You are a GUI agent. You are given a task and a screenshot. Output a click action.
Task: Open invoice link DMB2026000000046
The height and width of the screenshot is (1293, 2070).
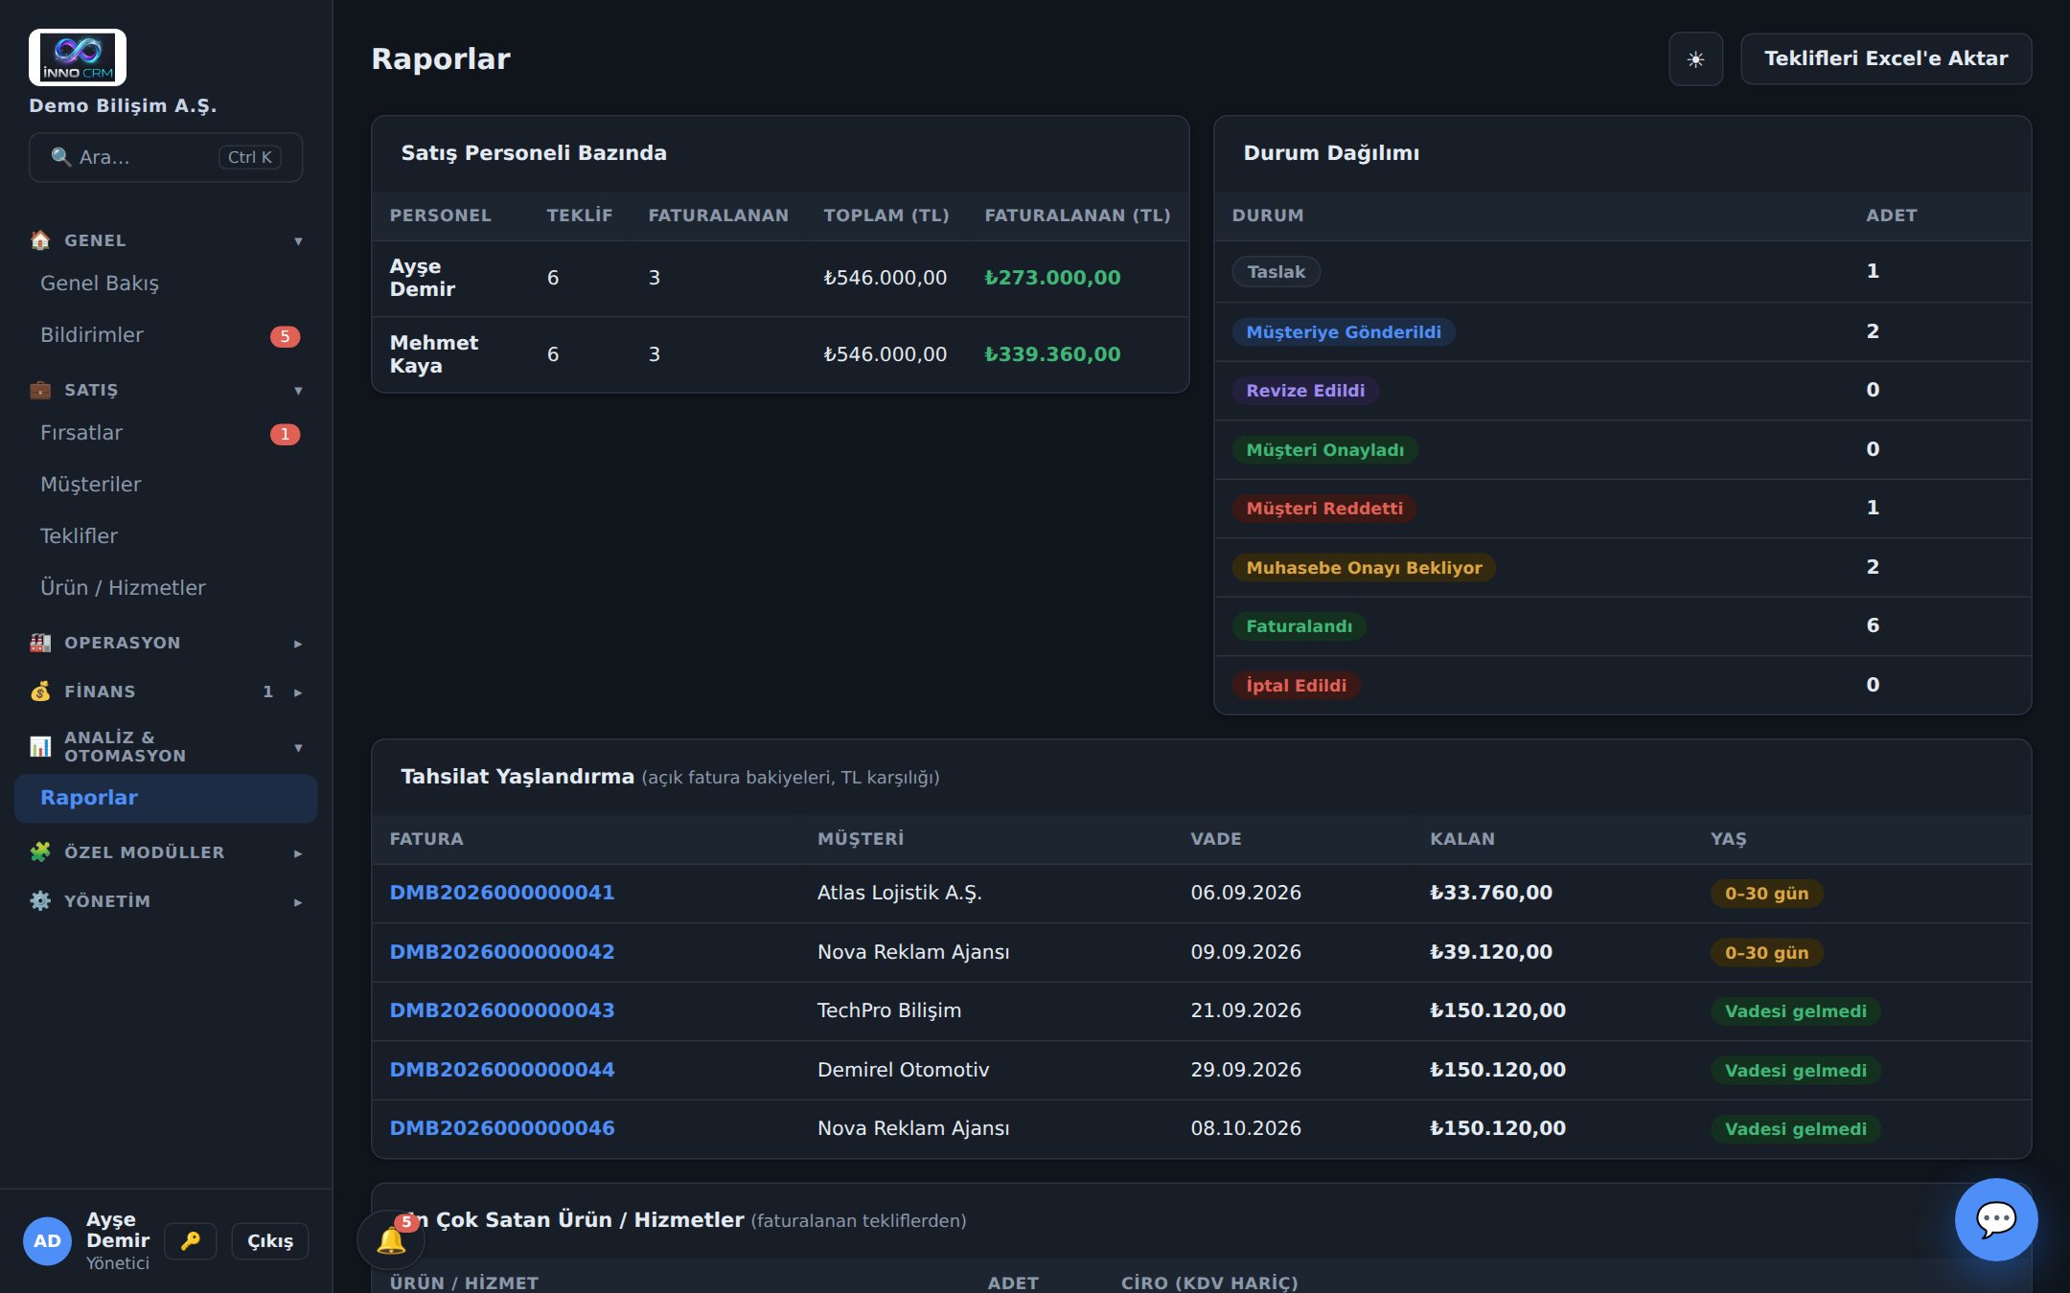click(x=502, y=1128)
